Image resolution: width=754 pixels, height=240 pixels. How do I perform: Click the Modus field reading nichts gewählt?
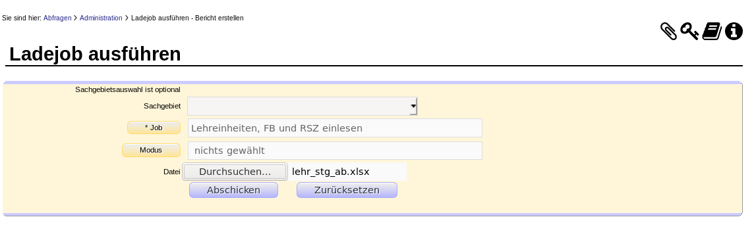click(x=335, y=151)
